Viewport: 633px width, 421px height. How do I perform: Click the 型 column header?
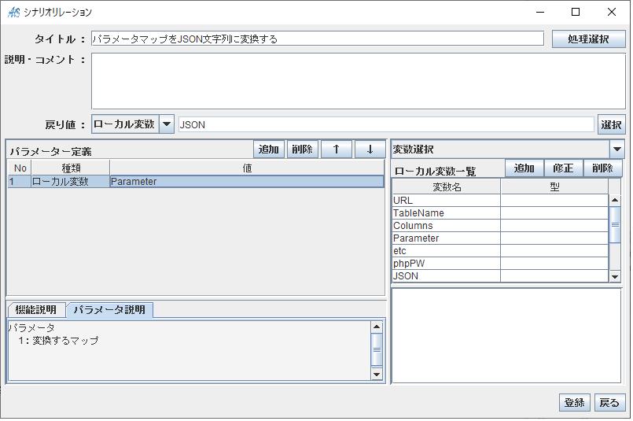pyautogui.click(x=554, y=187)
